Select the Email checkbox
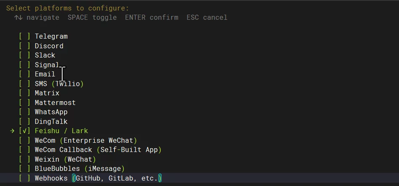The width and height of the screenshot is (399, 186). click(24, 74)
